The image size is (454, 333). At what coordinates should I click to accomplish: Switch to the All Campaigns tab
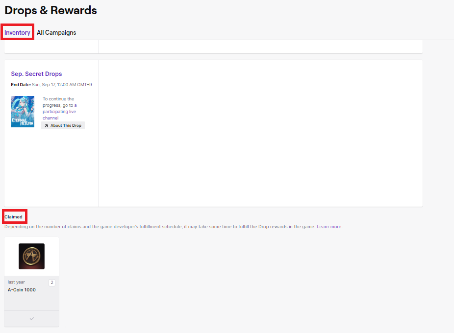tap(56, 32)
